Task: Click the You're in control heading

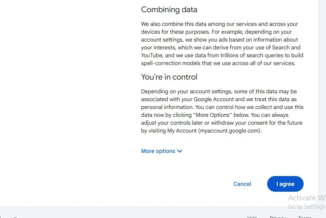Action: tap(169, 77)
